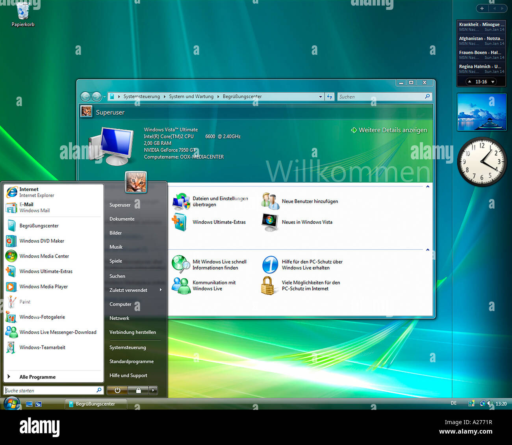Open Begrüßungscenter in Start menu list
The height and width of the screenshot is (445, 512).
pos(54,225)
